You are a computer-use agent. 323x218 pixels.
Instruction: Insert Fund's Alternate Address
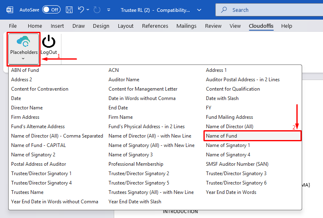pos(38,127)
